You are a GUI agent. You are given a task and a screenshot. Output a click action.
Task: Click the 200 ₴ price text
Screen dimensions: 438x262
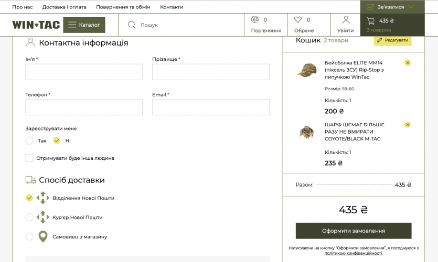(334, 111)
